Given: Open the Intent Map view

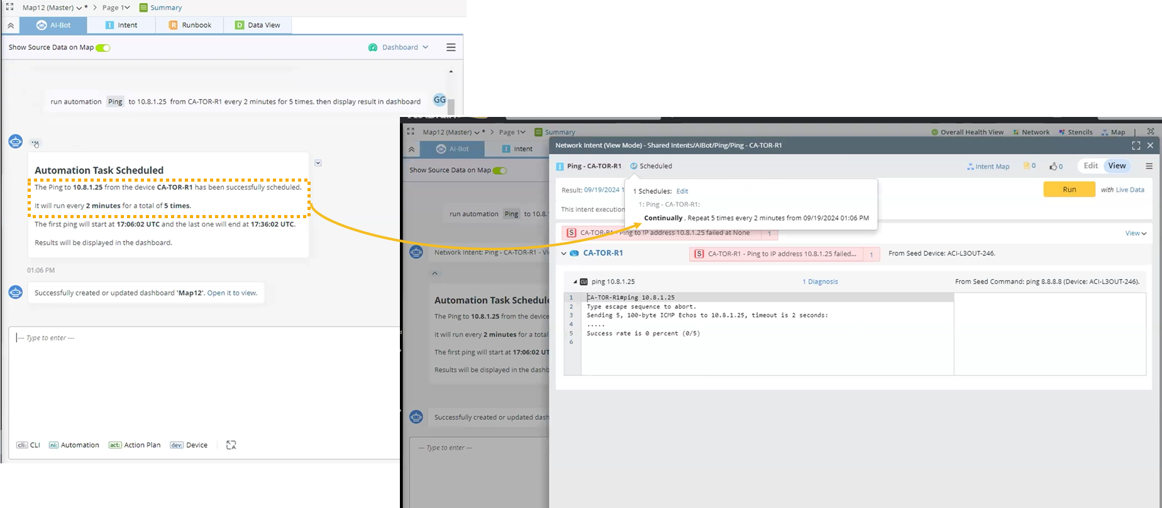Looking at the screenshot, I should click(988, 167).
